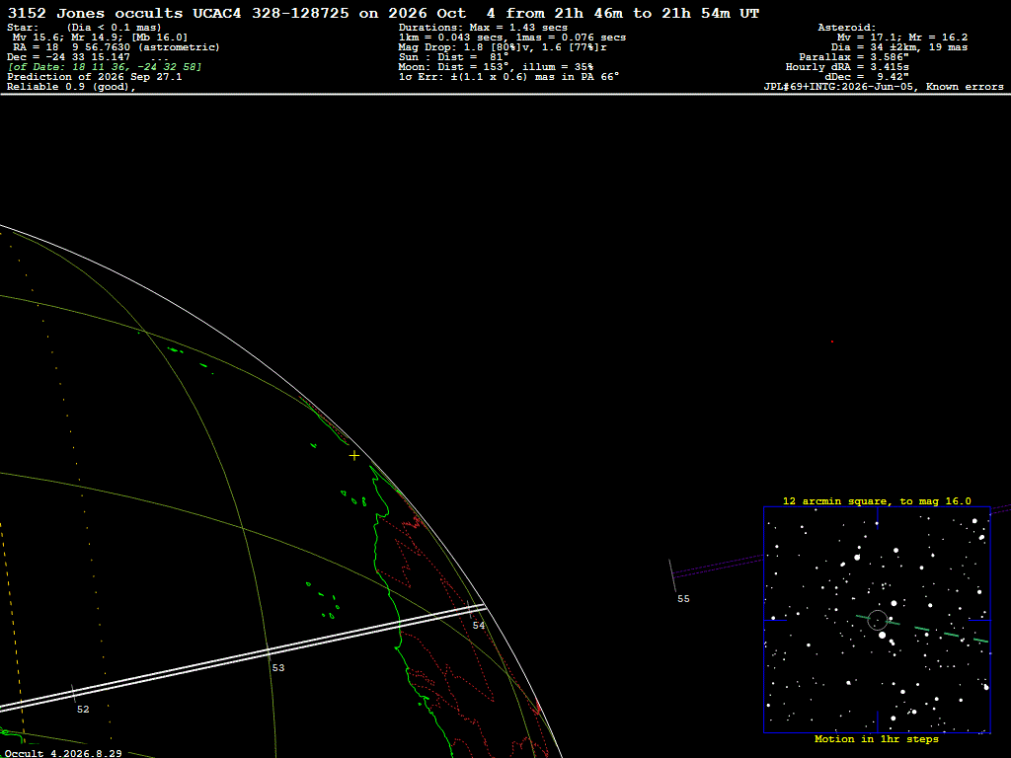Image resolution: width=1011 pixels, height=758 pixels.
Task: Click the target star circle in the star chart
Action: tap(878, 620)
